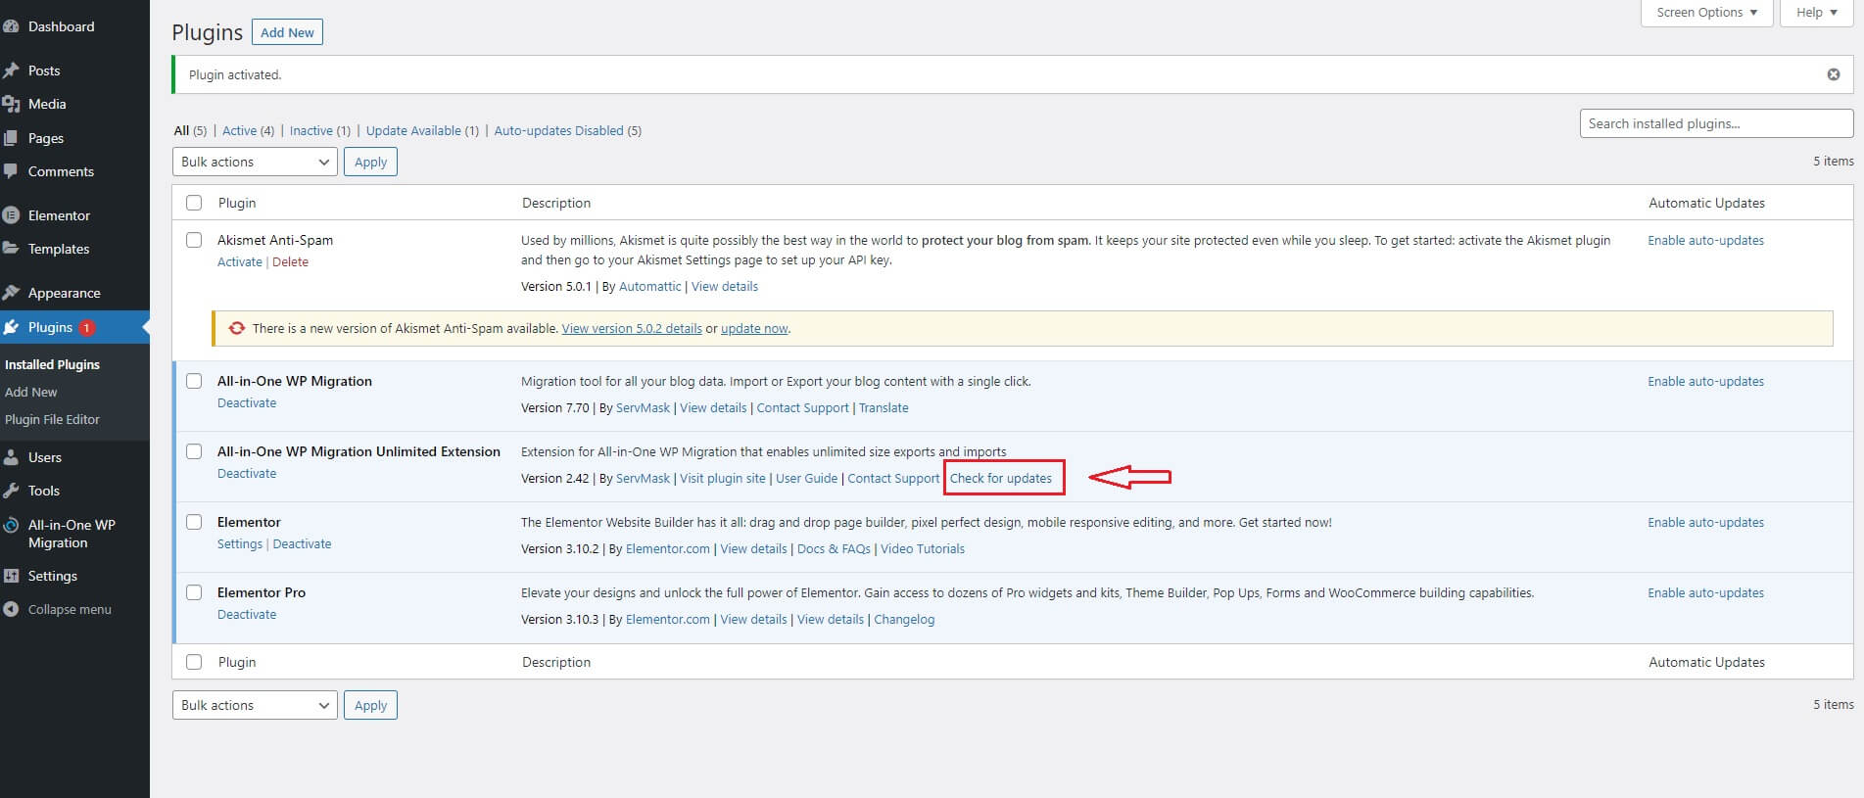Click the Settings sliders icon in sidebar

tap(11, 576)
